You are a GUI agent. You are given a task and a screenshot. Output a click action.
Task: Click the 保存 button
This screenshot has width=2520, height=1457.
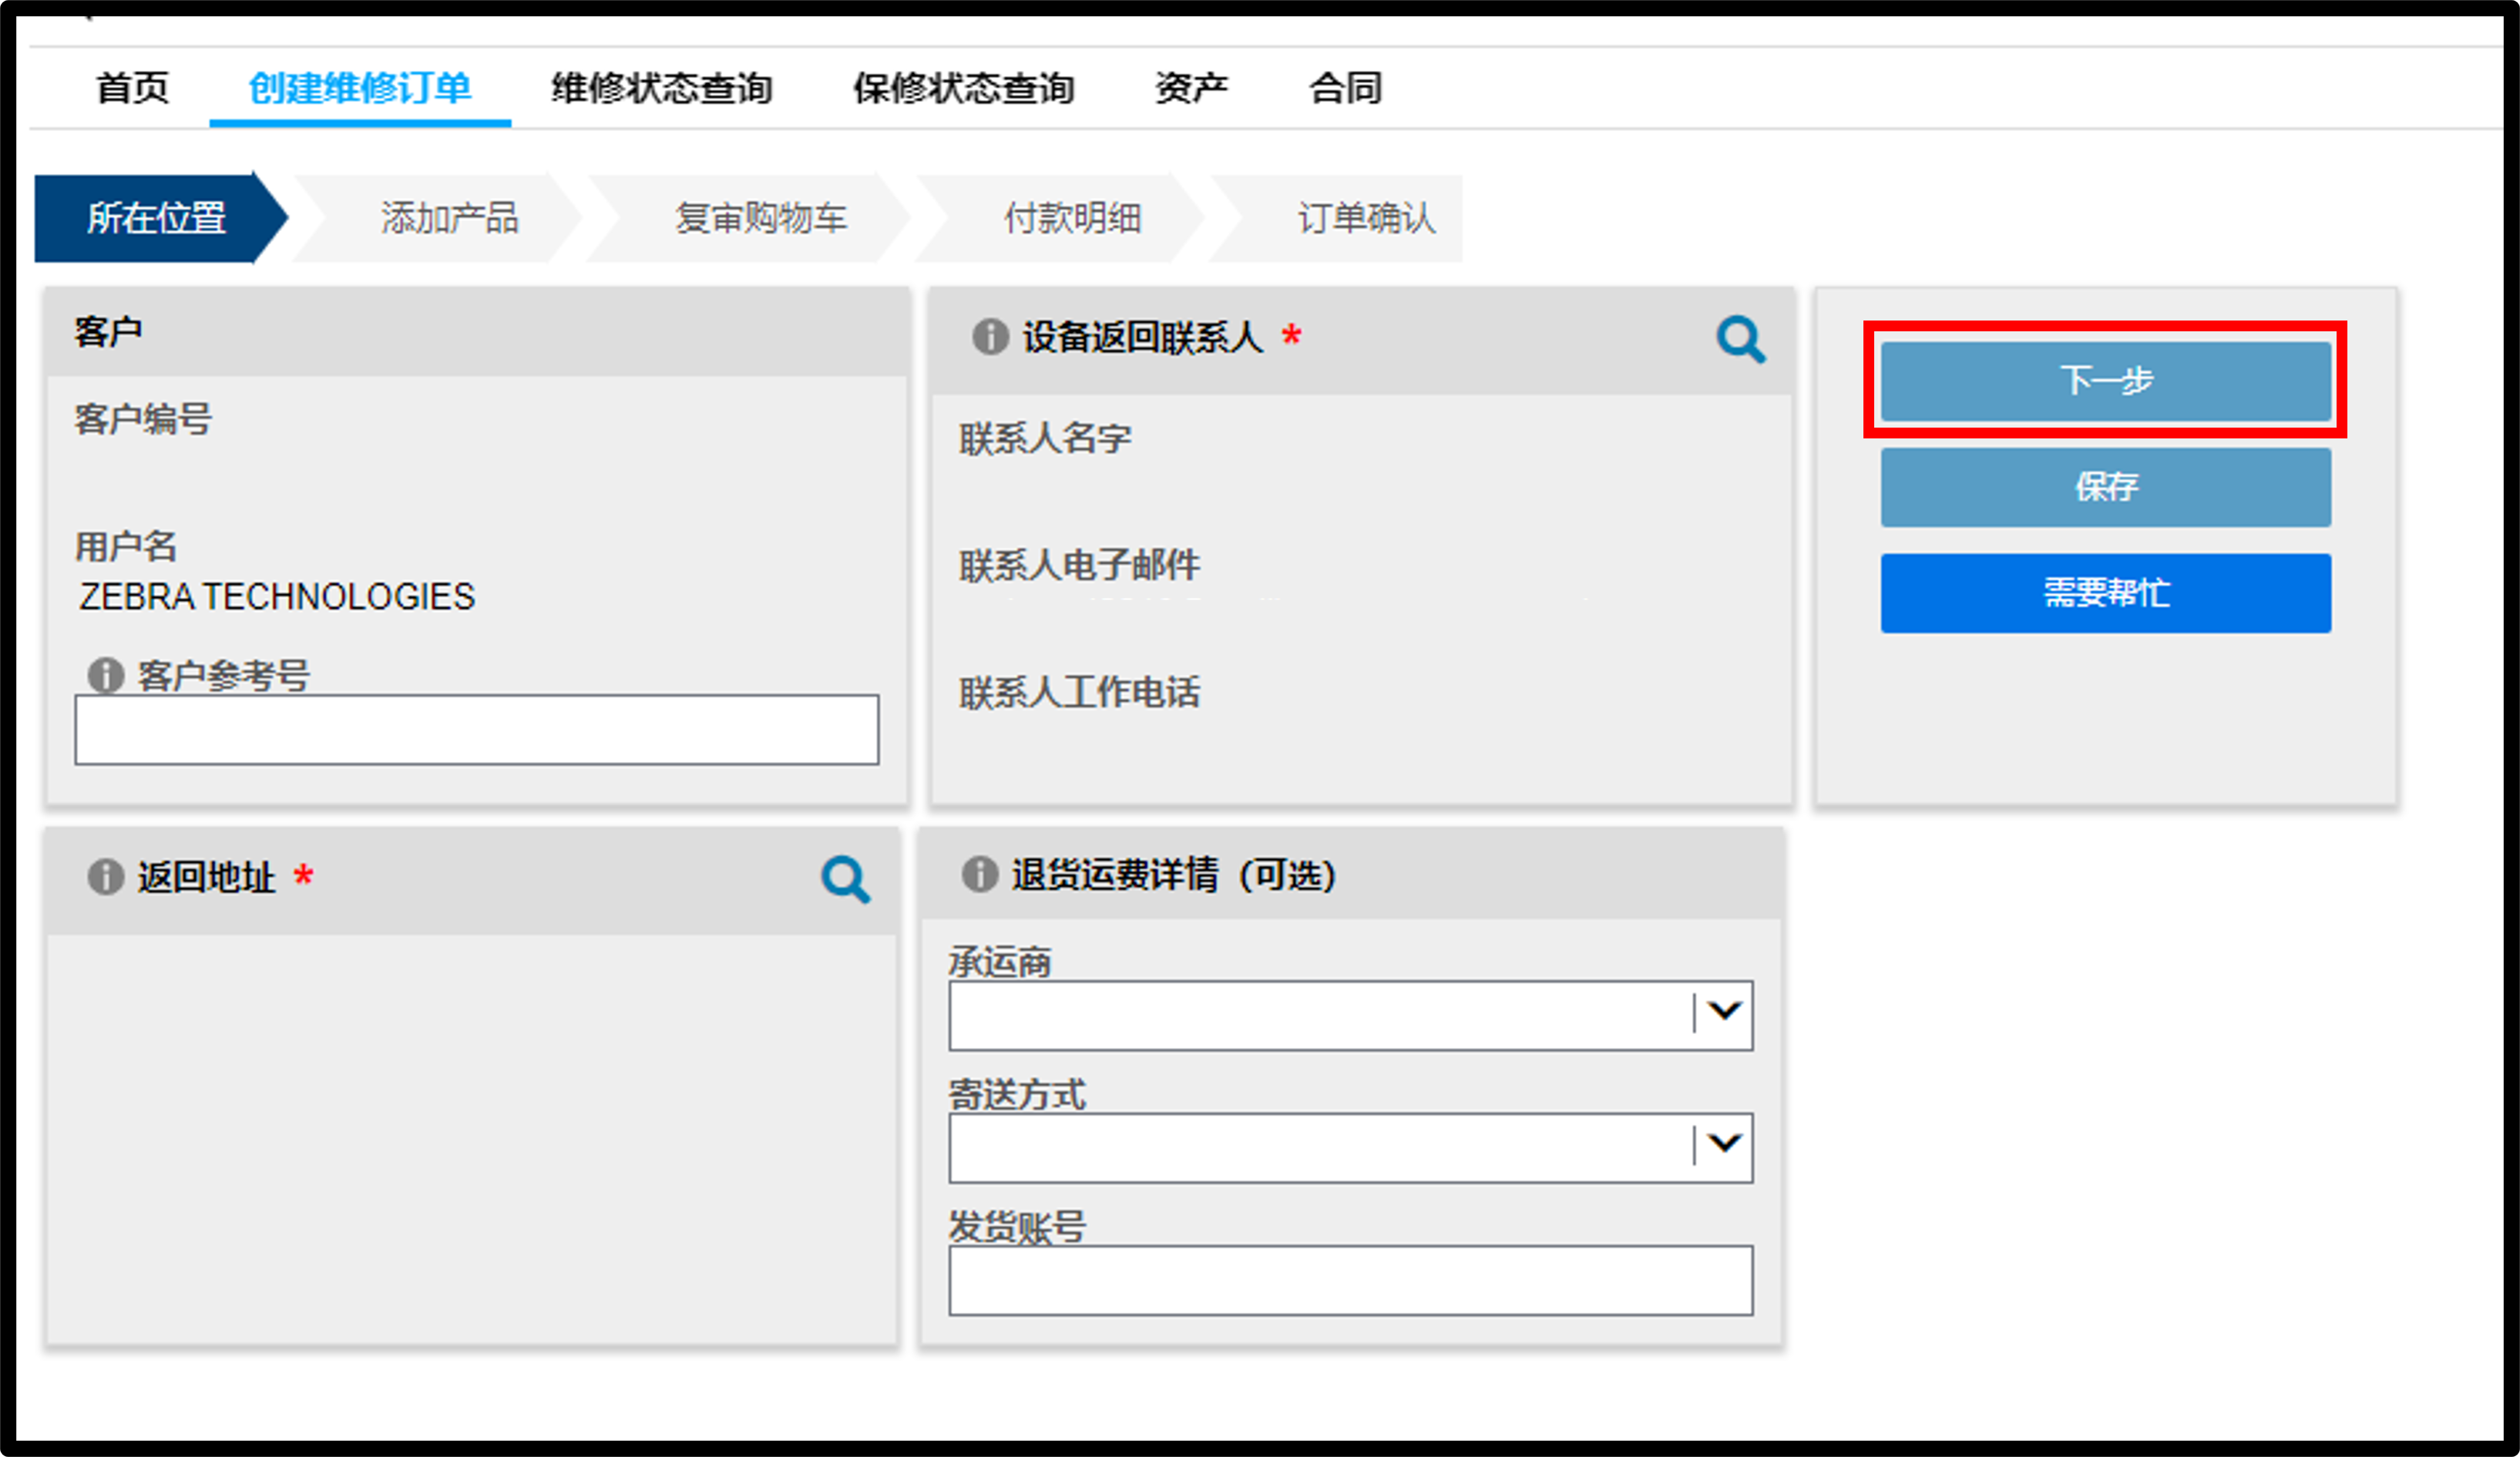coord(2105,487)
